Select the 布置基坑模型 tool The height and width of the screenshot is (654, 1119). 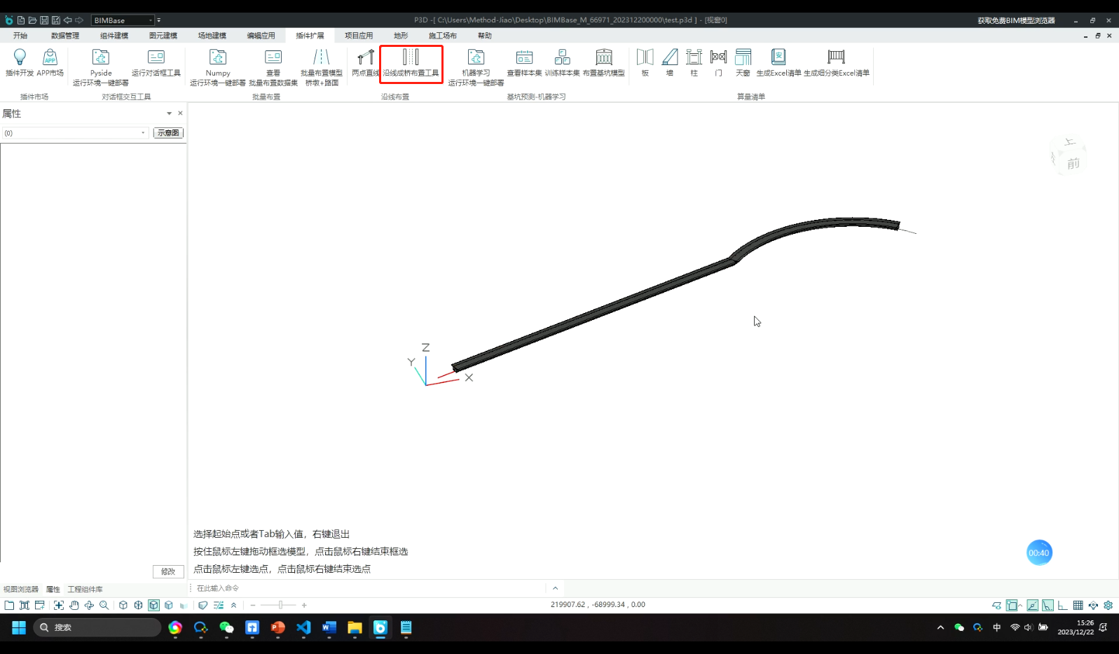603,62
